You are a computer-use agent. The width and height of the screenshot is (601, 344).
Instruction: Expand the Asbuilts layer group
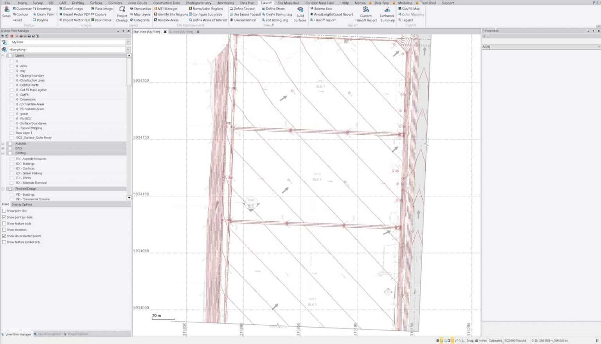click(x=3, y=143)
